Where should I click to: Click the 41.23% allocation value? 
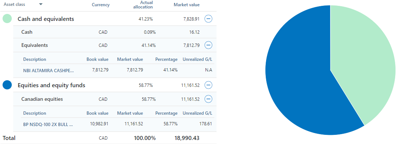(x=146, y=19)
